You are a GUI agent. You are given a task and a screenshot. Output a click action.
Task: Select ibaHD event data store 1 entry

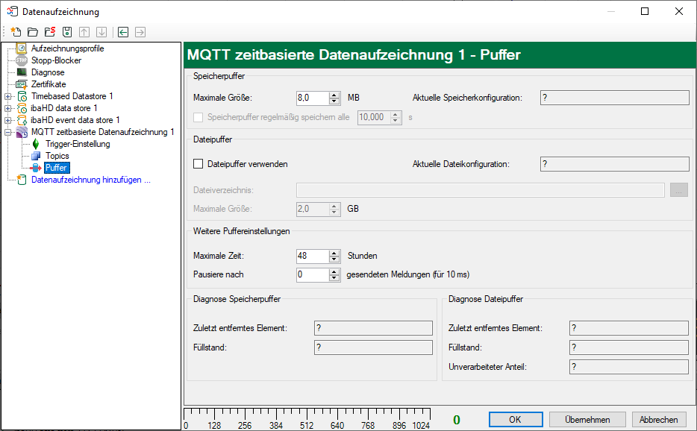pyautogui.click(x=75, y=120)
